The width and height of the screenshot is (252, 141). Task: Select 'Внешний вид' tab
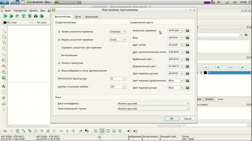click(x=63, y=16)
